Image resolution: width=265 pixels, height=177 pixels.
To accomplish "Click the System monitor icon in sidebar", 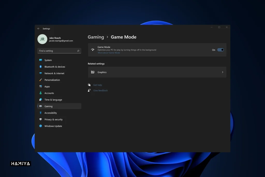I will (x=41, y=60).
